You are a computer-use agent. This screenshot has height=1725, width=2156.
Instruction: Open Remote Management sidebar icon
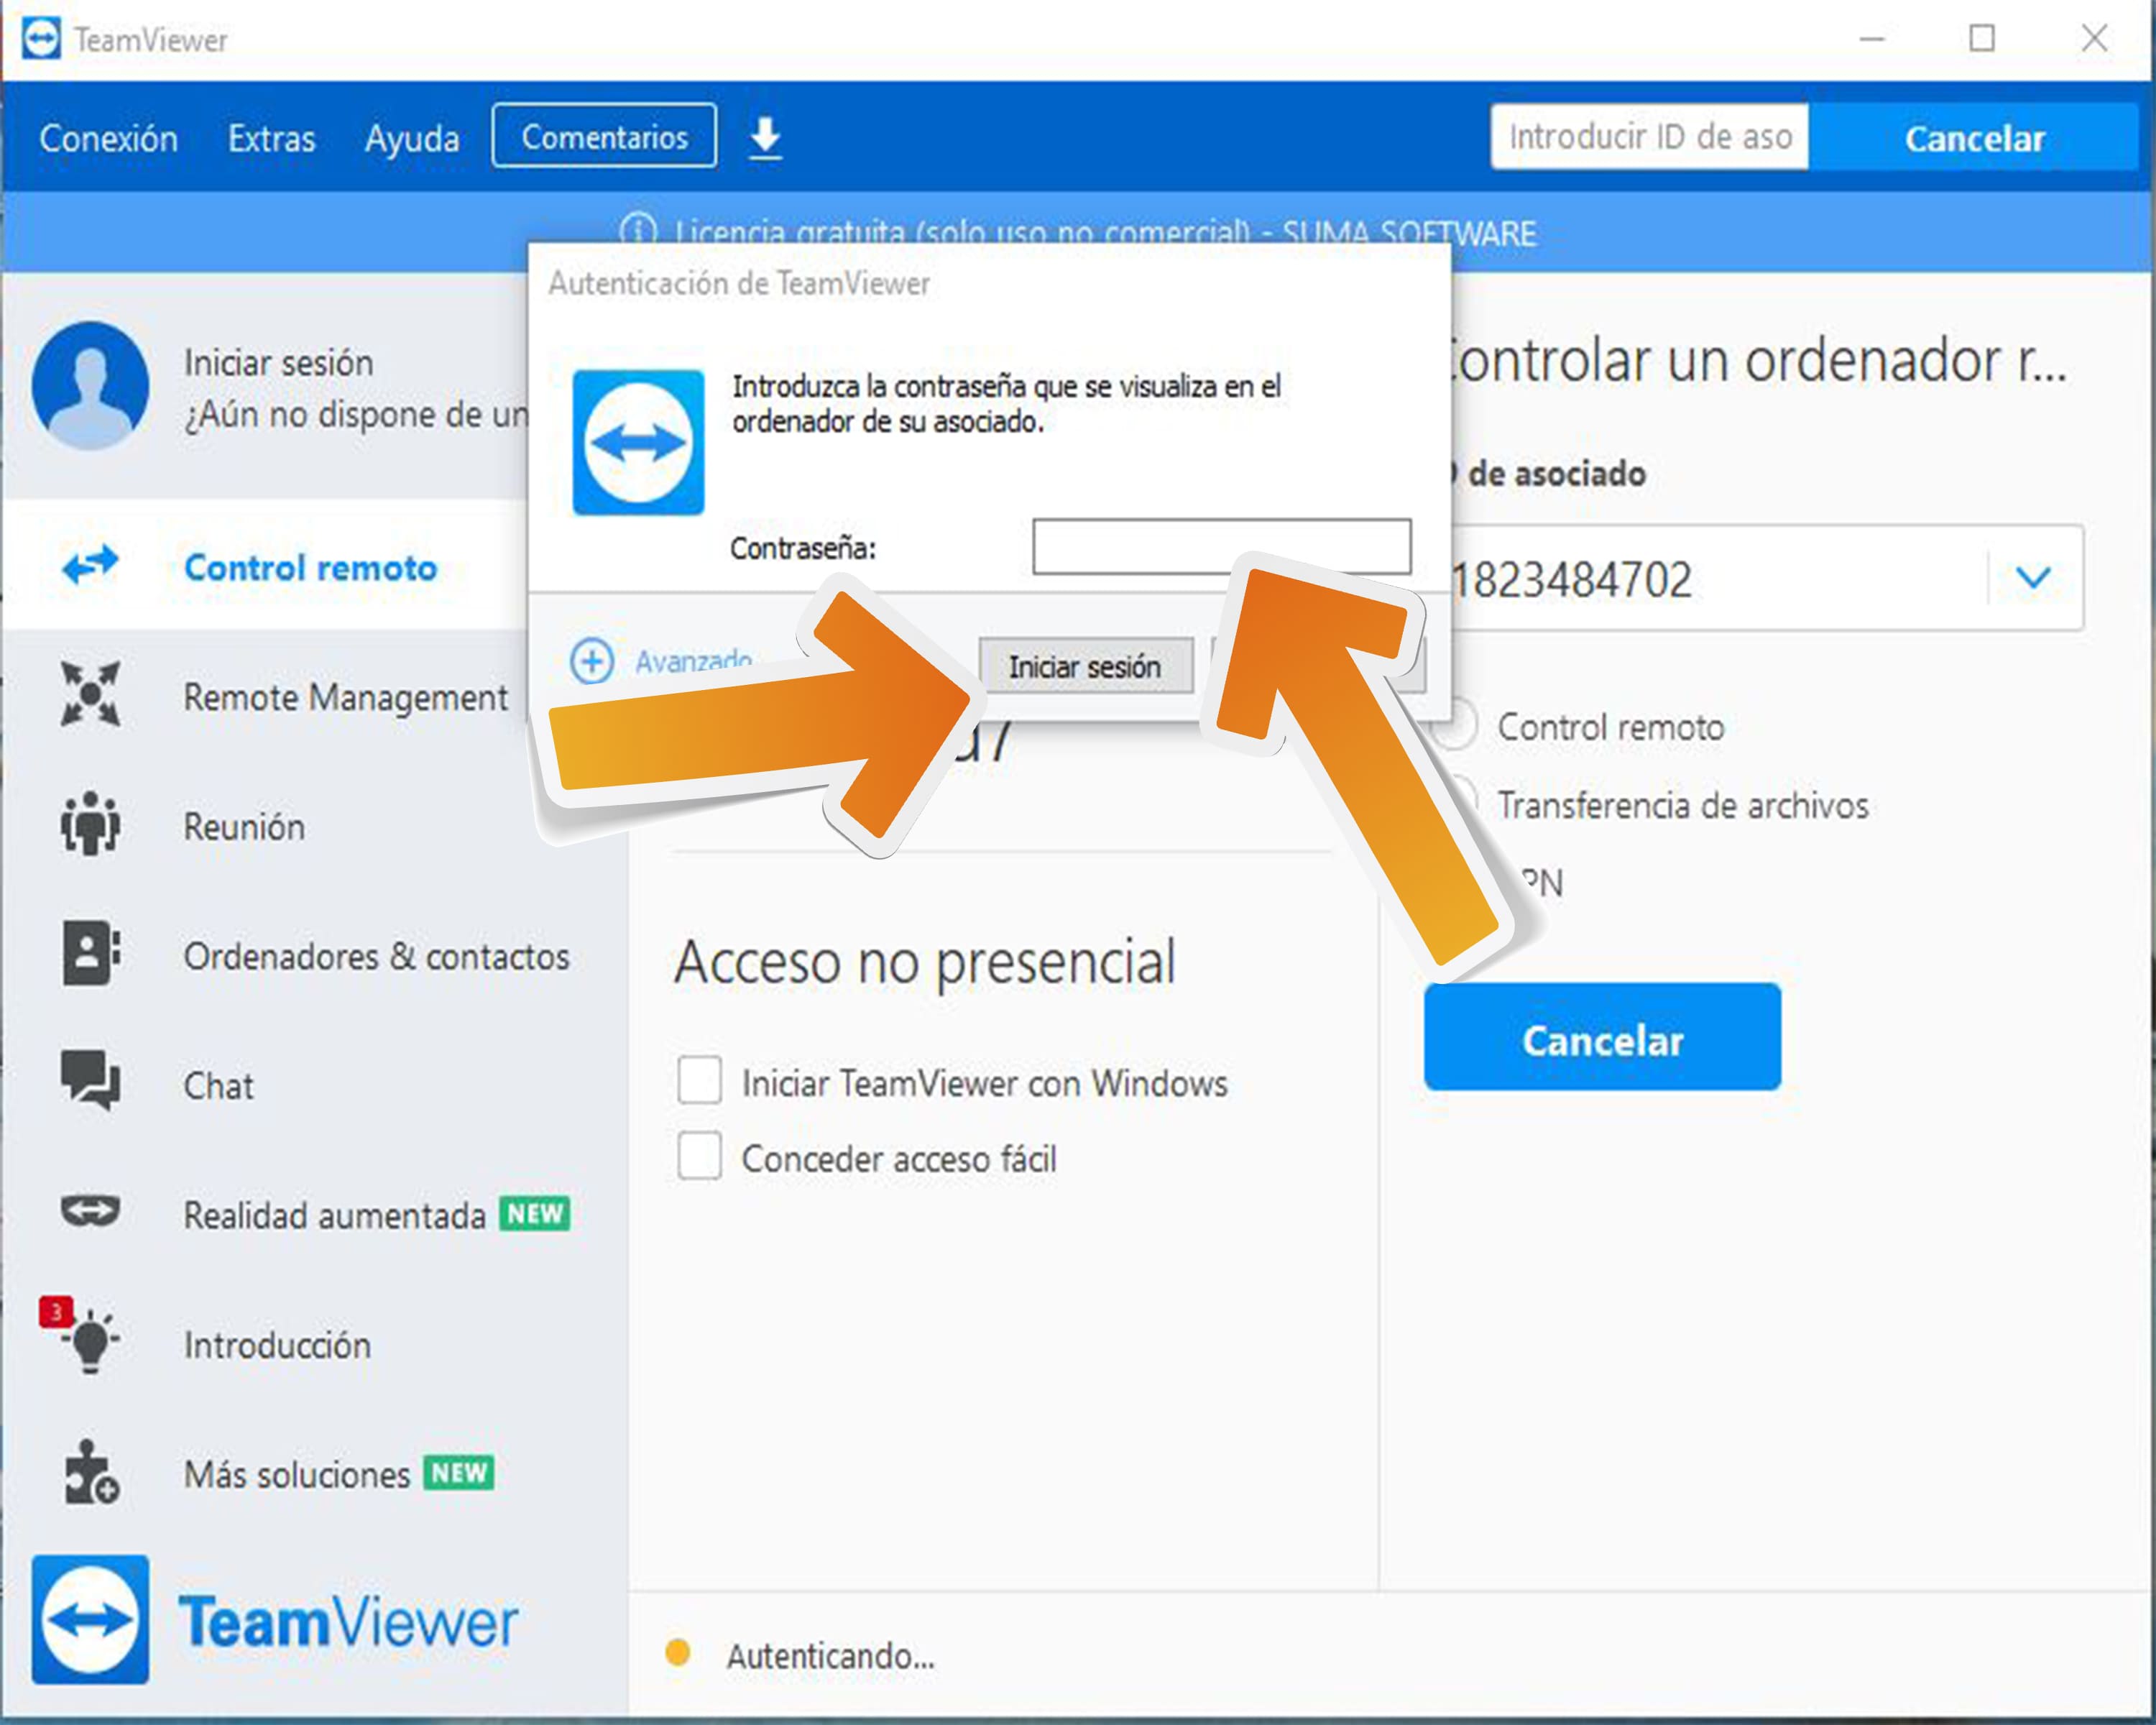90,694
